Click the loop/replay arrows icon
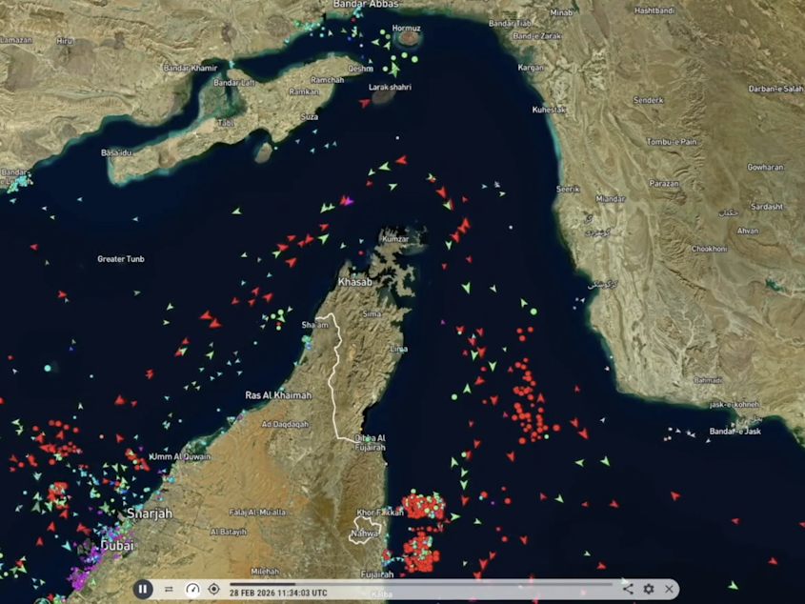 (x=170, y=589)
